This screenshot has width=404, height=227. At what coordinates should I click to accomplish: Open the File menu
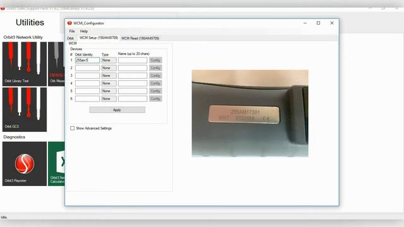coord(72,31)
